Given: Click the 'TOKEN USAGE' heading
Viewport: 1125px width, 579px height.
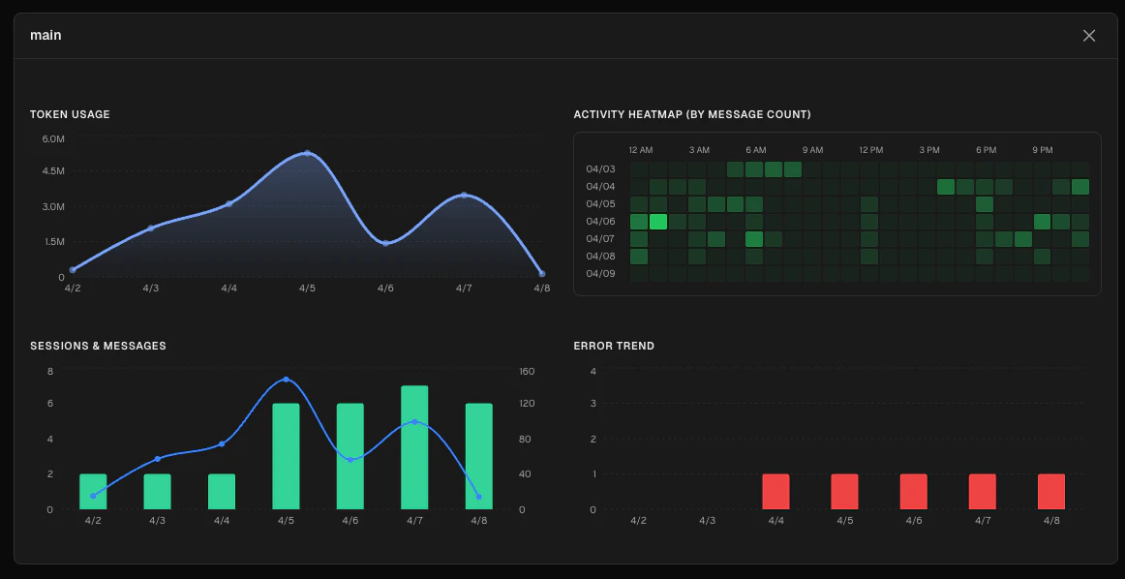Looking at the screenshot, I should tap(70, 114).
